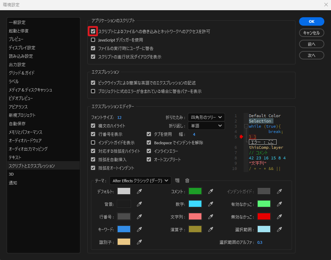Click the eyedropper beside the コメント swatch
The height and width of the screenshot is (260, 331).
pos(211,191)
